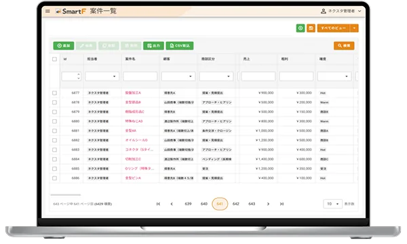The image size is (407, 244).
Task: Jump to the last page of results
Action: click(282, 204)
